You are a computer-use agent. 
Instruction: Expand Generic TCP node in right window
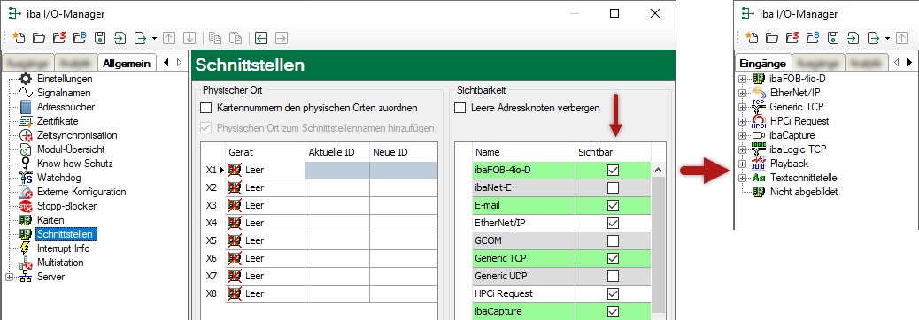[742, 107]
